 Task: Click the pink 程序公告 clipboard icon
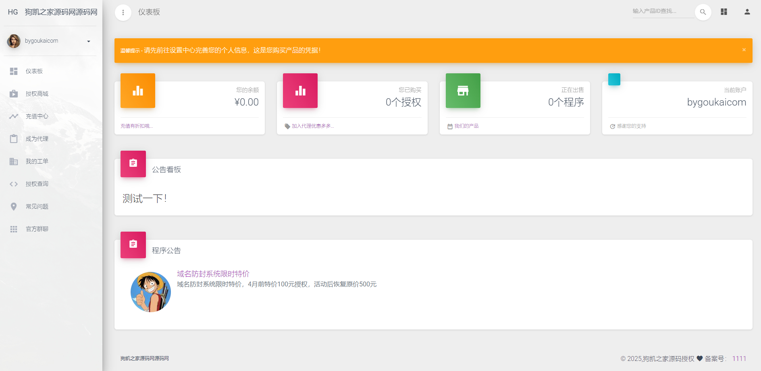click(133, 245)
